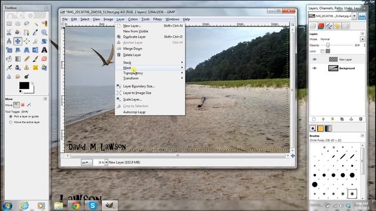
Task: Select the Heal tool
Action: [x=35, y=68]
